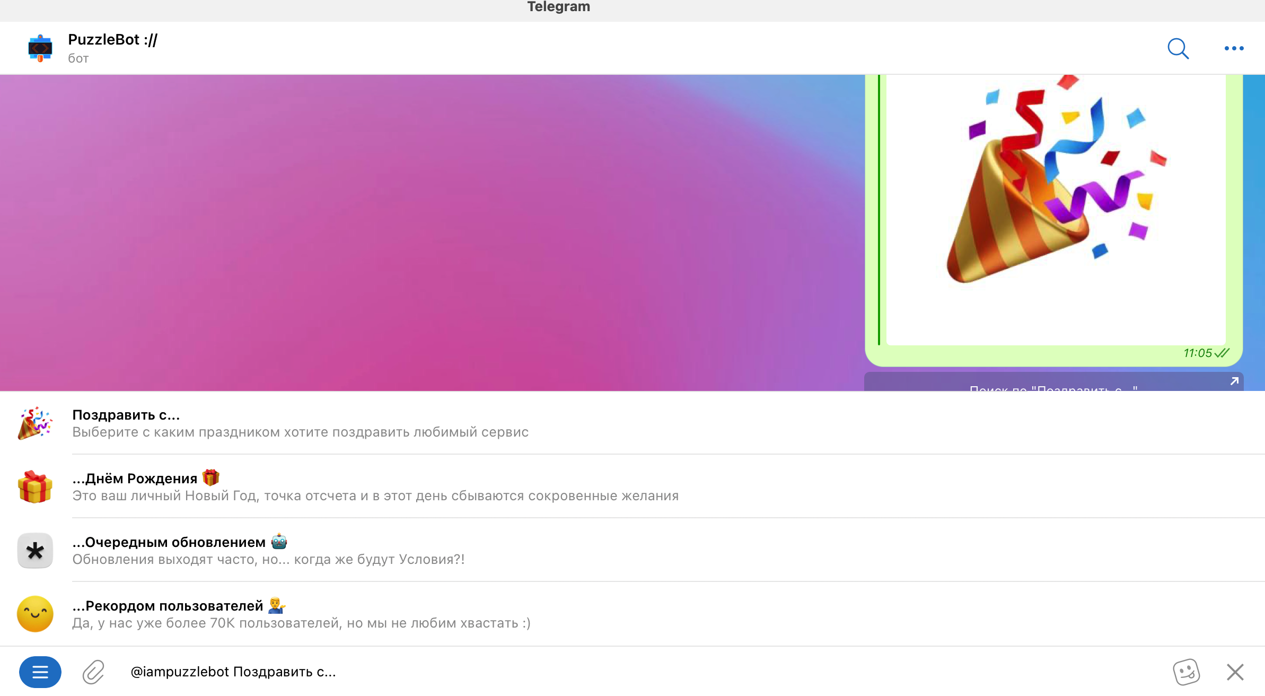The width and height of the screenshot is (1265, 696).
Task: Click the gift box icon for Днём Рождения
Action: tap(35, 487)
